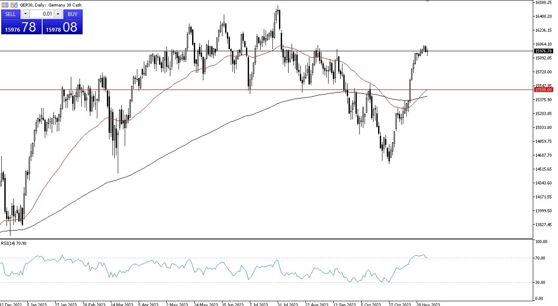
Task: Click the current price label 15976.78
Action: click(x=544, y=51)
